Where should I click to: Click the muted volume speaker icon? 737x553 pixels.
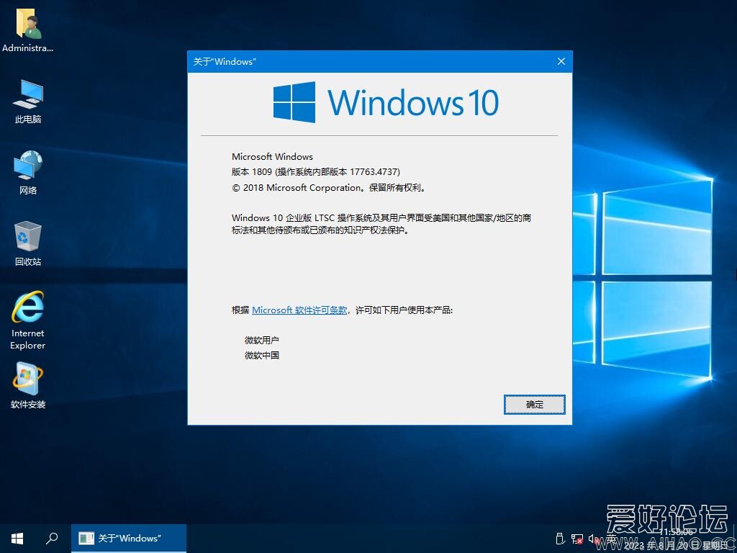point(594,539)
